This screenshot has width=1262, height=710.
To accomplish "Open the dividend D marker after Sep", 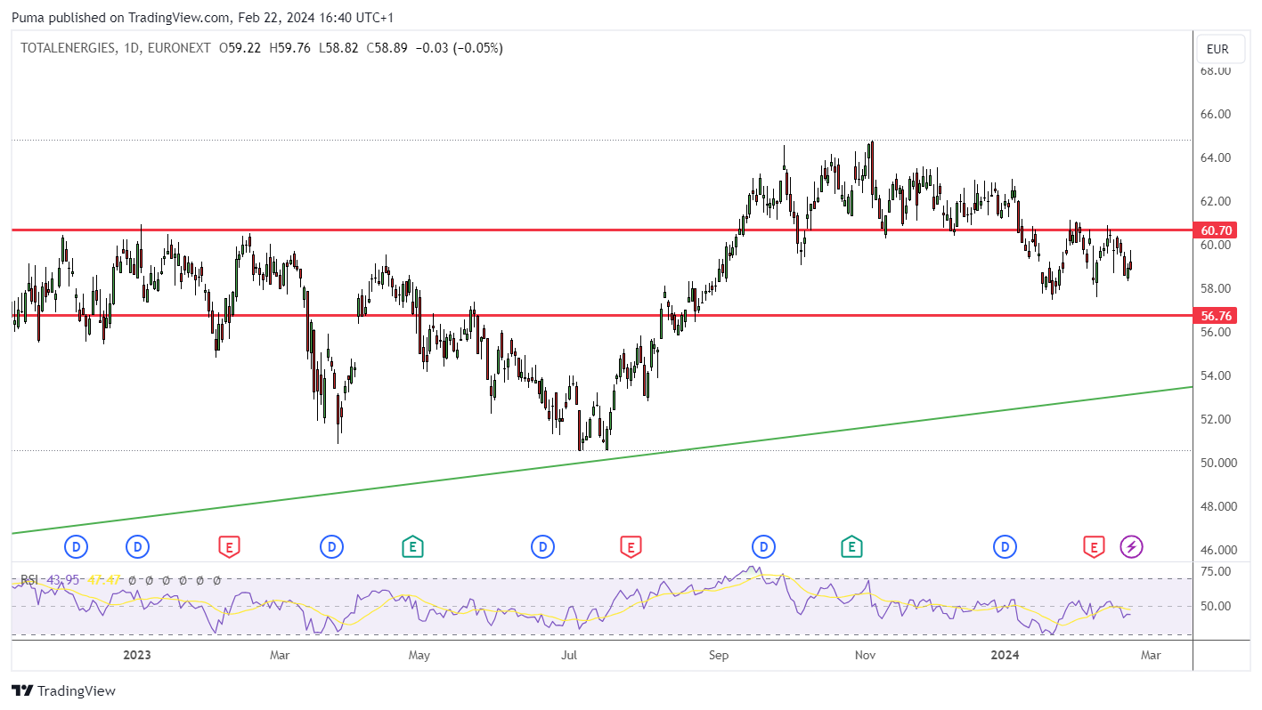I will [763, 546].
